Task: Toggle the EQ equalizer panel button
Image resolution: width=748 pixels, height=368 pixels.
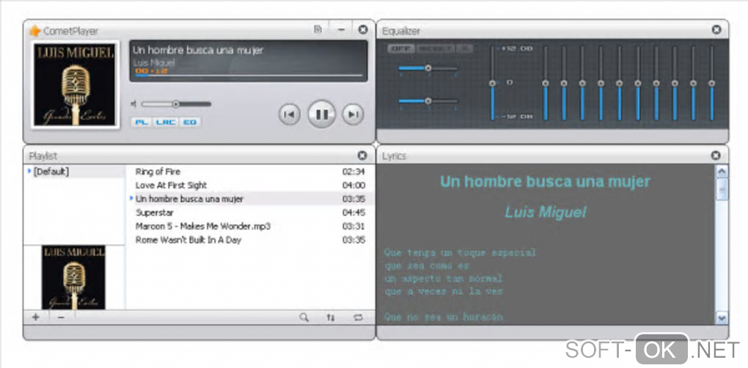Action: click(190, 122)
